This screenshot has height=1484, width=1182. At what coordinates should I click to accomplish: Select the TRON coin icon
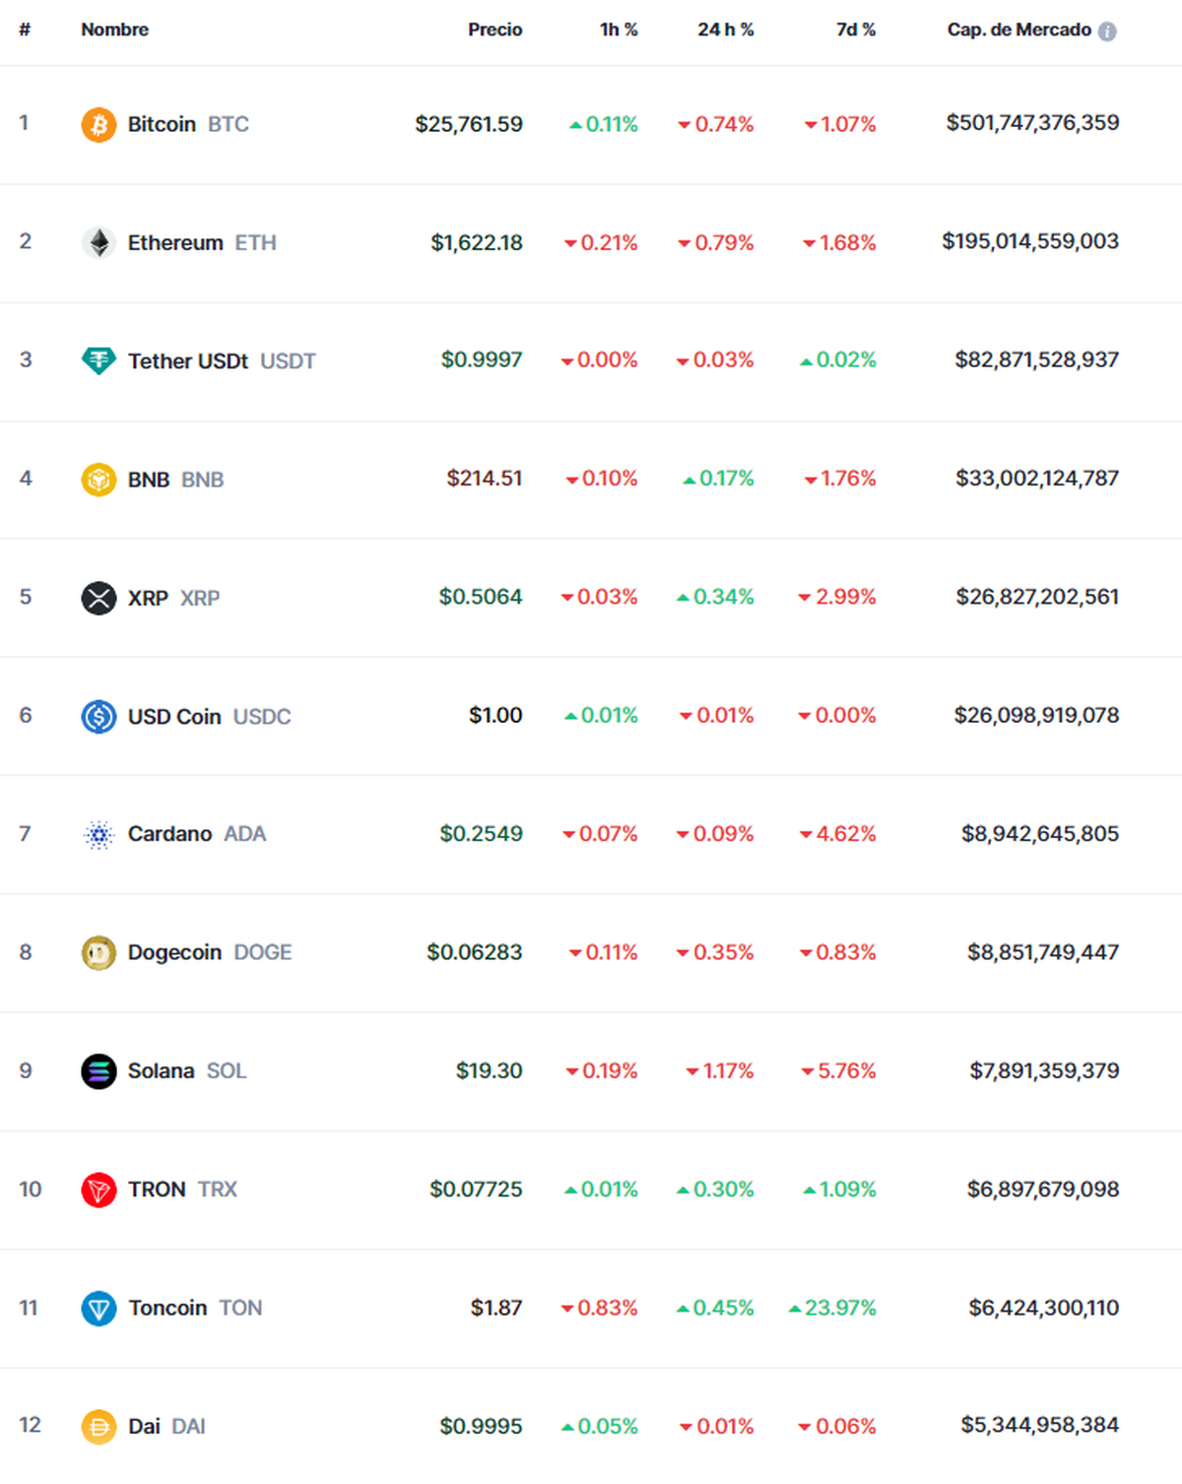[98, 1190]
